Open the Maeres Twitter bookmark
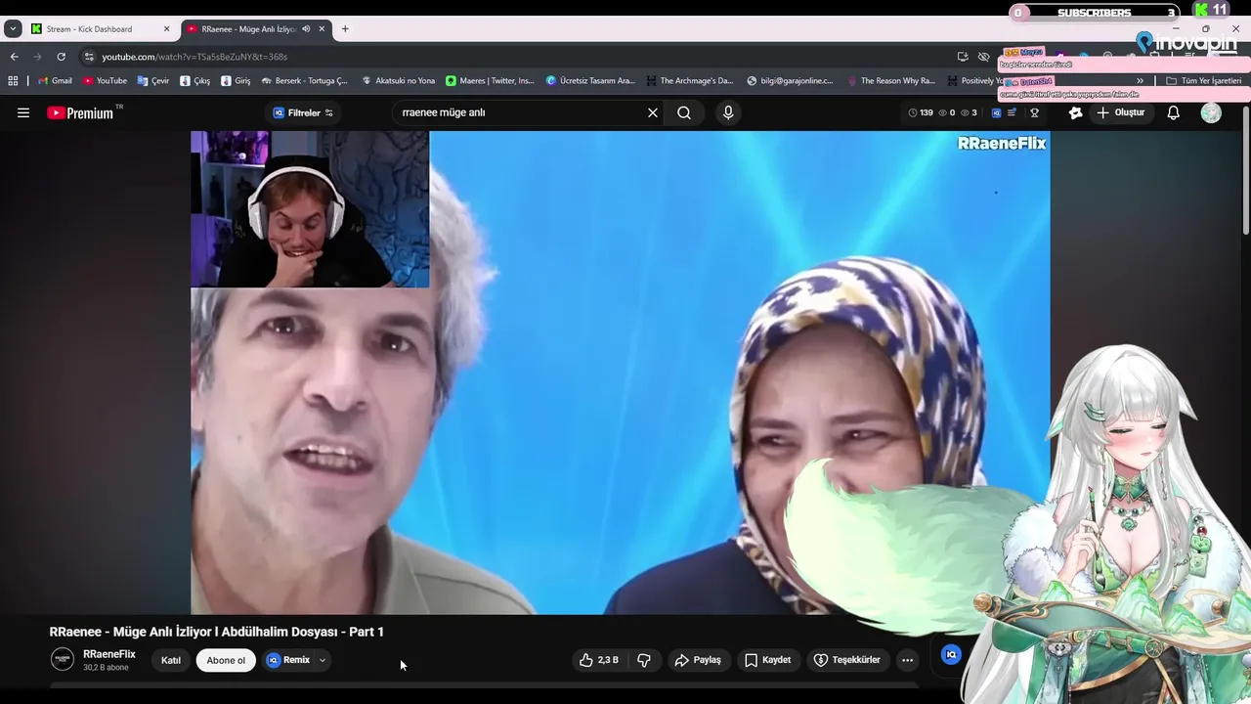 click(490, 81)
